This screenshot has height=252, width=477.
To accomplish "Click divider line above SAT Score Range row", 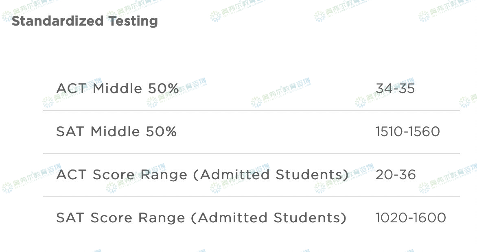I will (251, 197).
